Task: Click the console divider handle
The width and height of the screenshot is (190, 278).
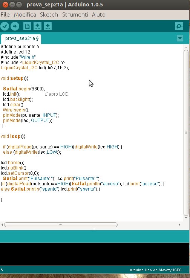Action: point(94,229)
